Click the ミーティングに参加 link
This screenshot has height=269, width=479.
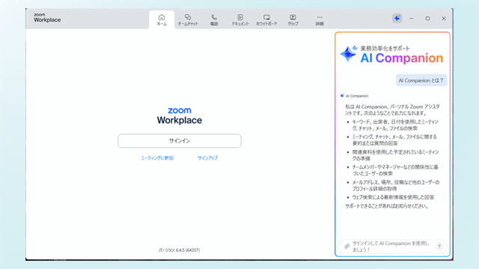tap(157, 158)
